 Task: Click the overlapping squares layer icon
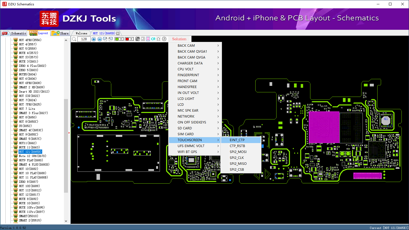(x=138, y=39)
